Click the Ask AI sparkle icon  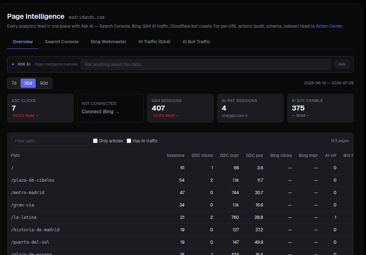pyautogui.click(x=13, y=64)
